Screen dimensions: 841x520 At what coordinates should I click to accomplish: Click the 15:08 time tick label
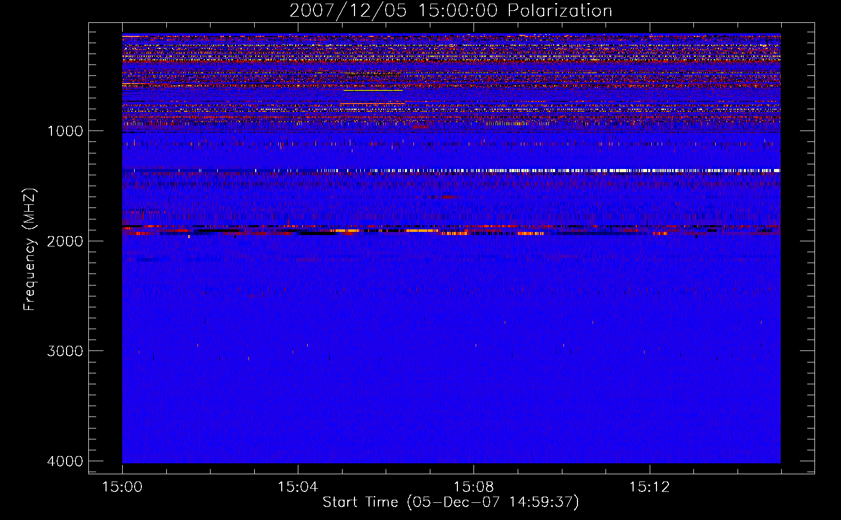coord(474,487)
